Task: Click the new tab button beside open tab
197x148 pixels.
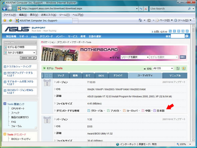Action: click(x=75, y=21)
